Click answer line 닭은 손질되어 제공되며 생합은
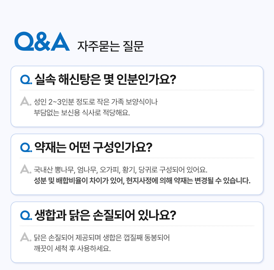 pos(102,237)
